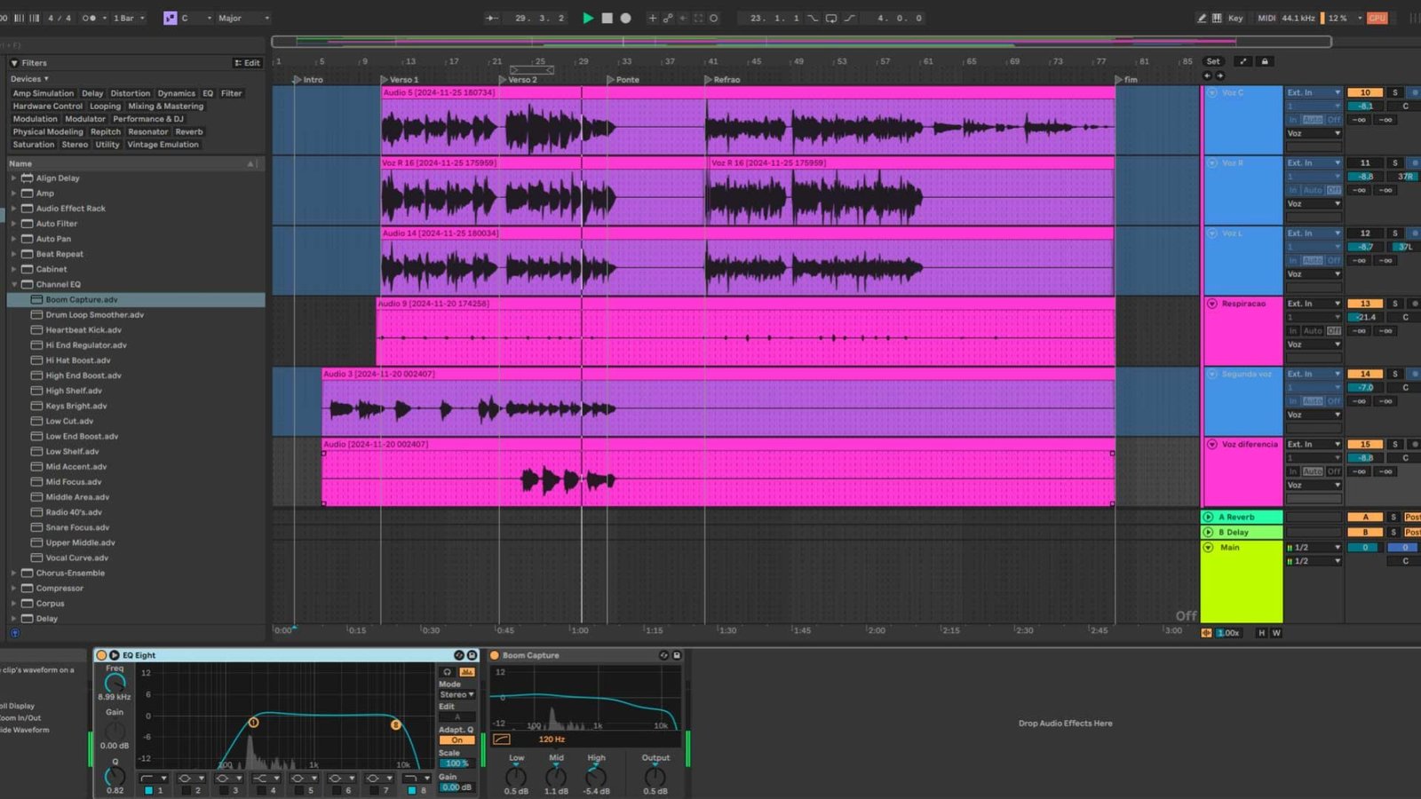Viewport: 1421px width, 799px height.
Task: Turn off Adapt. Q in EQ Eight
Action: [x=456, y=740]
